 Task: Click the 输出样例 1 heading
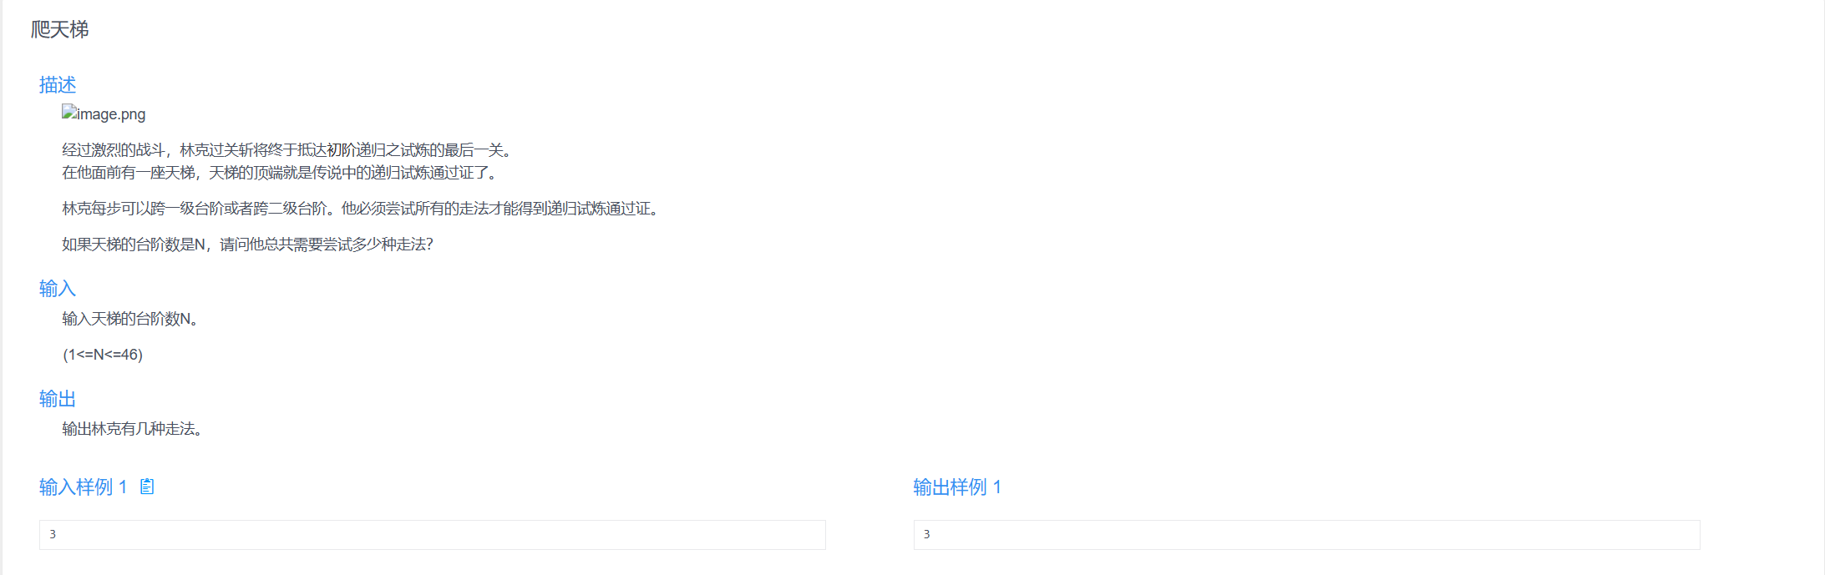(957, 487)
